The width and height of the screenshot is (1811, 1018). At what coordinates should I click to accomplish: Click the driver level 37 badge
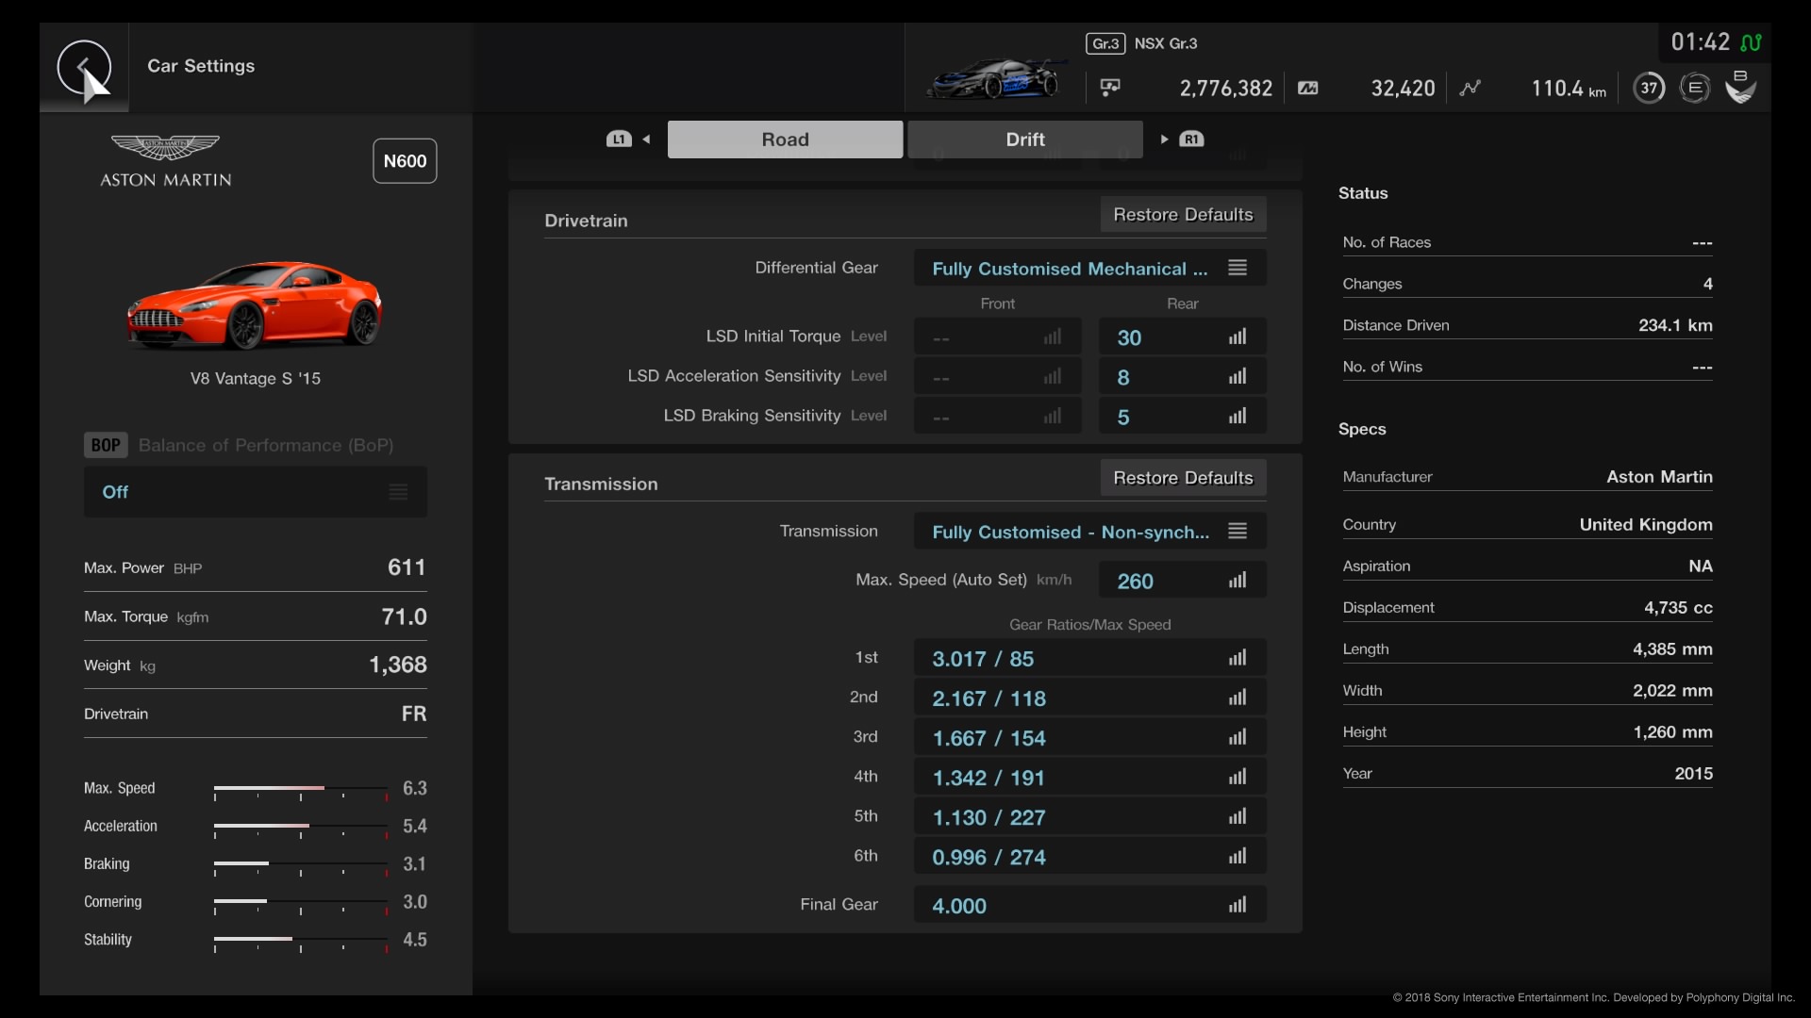coord(1649,87)
